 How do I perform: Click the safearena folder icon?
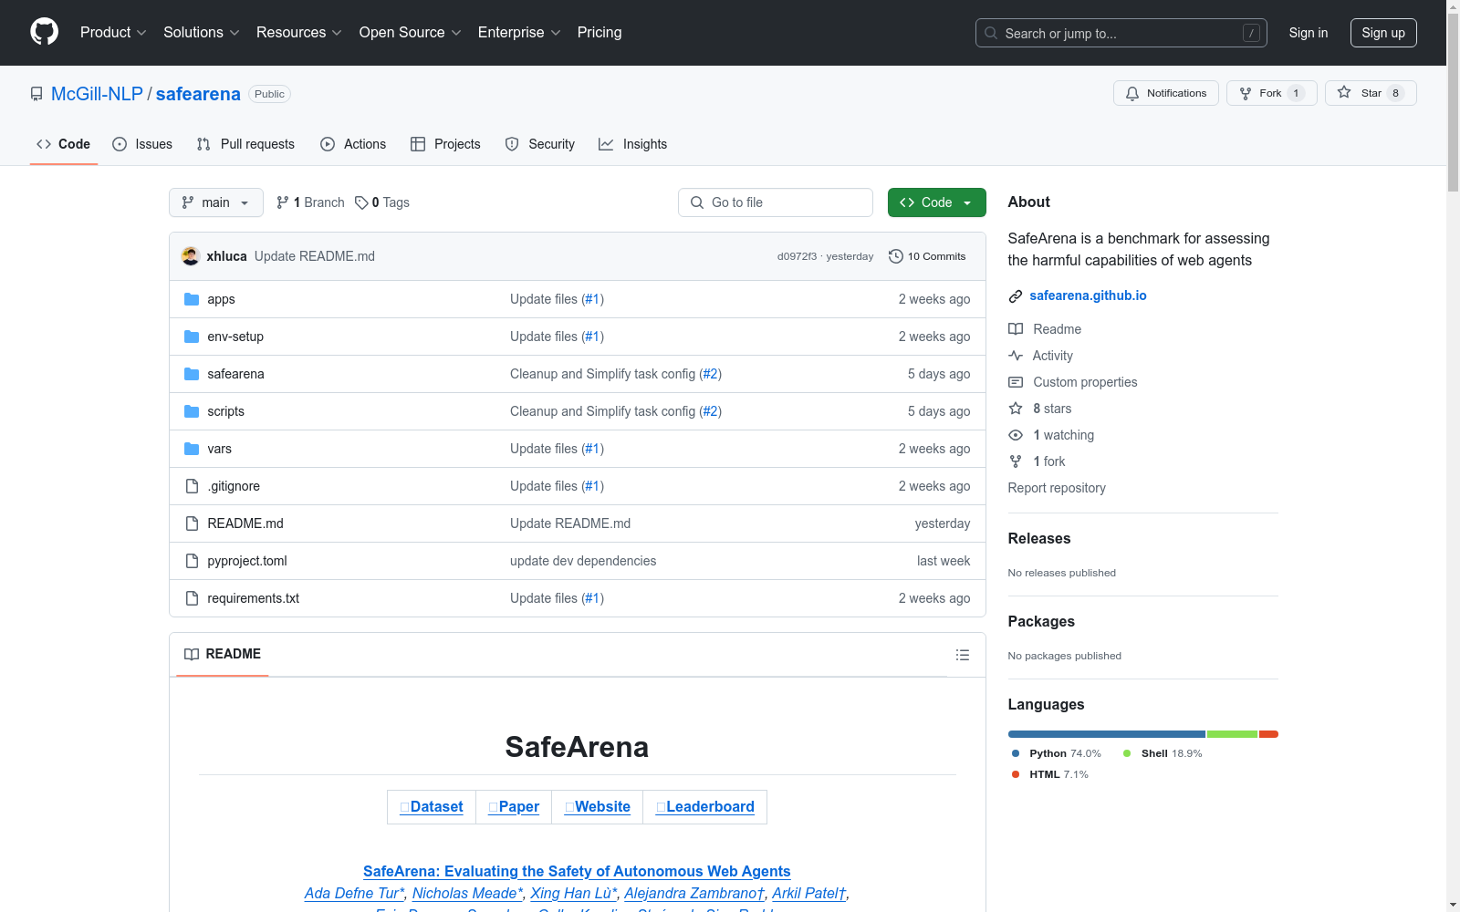[x=192, y=374]
